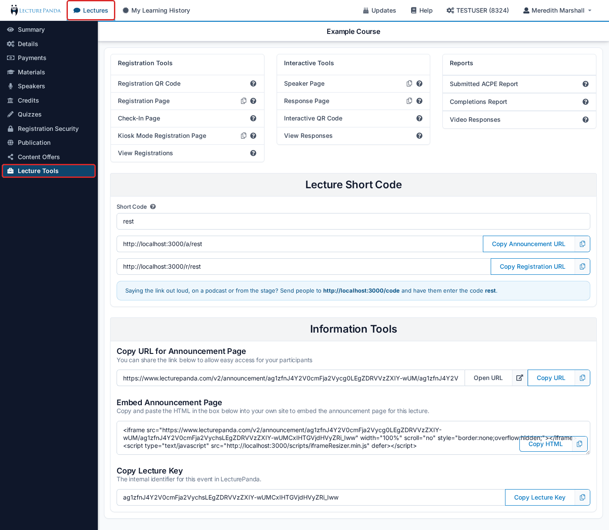Viewport: 609px width, 530px height.
Task: Open help for Completions Report
Action: coord(586,102)
